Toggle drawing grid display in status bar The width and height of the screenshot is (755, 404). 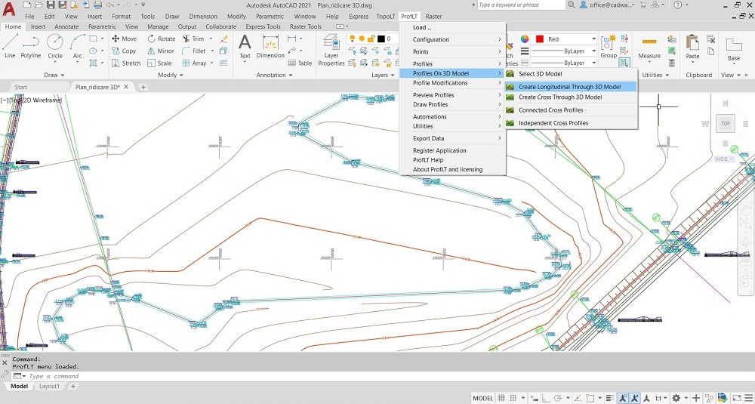click(501, 398)
